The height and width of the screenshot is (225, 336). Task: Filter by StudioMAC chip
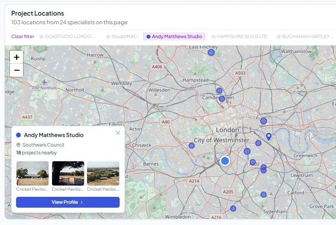pos(122,36)
